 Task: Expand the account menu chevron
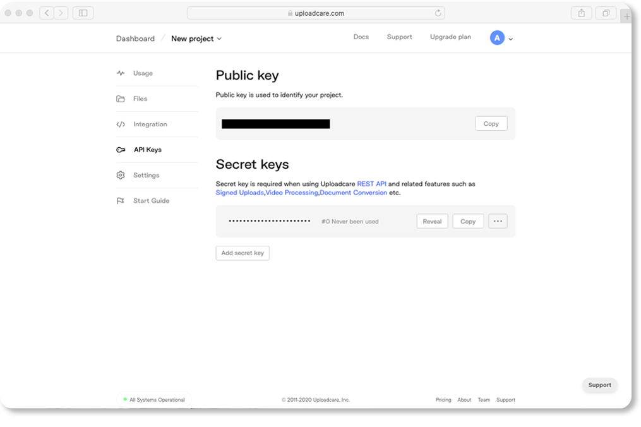tap(510, 39)
